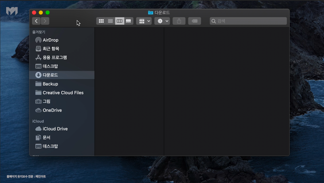Click the 응용 프로그램 A-shaped icon
The width and height of the screenshot is (324, 183).
pyautogui.click(x=38, y=57)
